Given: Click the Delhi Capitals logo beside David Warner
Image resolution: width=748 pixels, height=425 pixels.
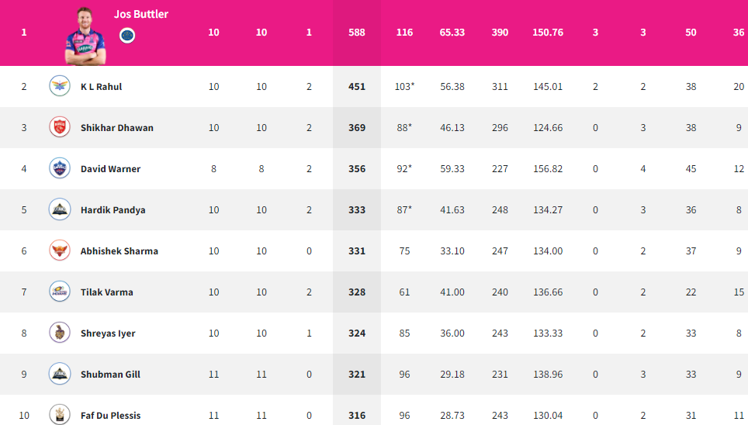Looking at the screenshot, I should point(60,168).
